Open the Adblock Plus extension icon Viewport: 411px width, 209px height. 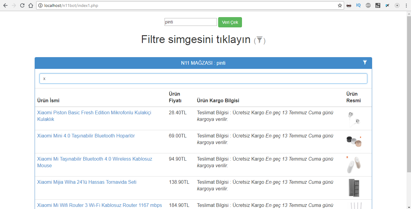click(368, 5)
